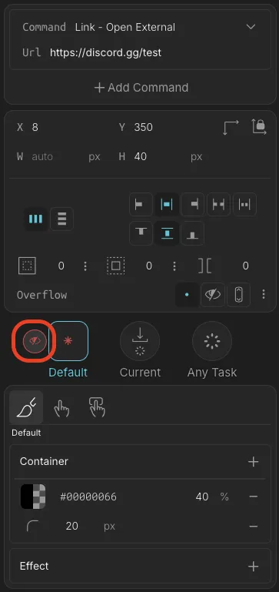
Task: Align children to horizontal center
Action: [166, 205]
